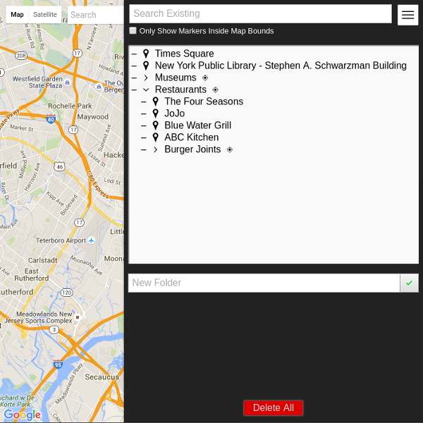Confirm new folder with green checkmark
The height and width of the screenshot is (423, 423).
(x=409, y=283)
